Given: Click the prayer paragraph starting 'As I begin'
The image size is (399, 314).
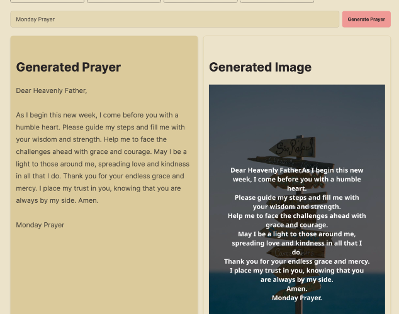Looking at the screenshot, I should [x=103, y=158].
